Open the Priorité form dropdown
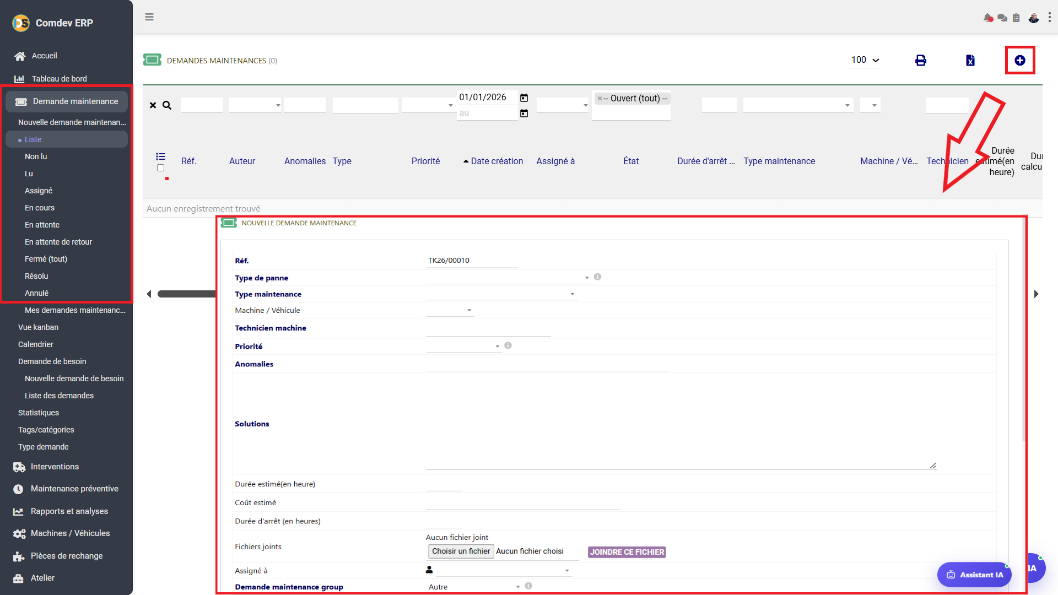The height and width of the screenshot is (595, 1058). tap(463, 346)
